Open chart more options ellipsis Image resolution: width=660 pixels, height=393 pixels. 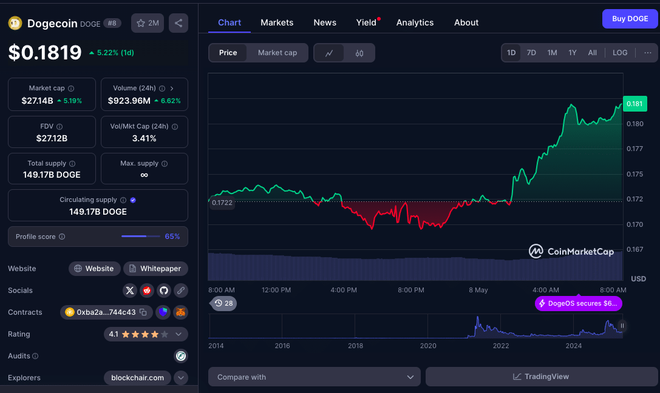648,53
